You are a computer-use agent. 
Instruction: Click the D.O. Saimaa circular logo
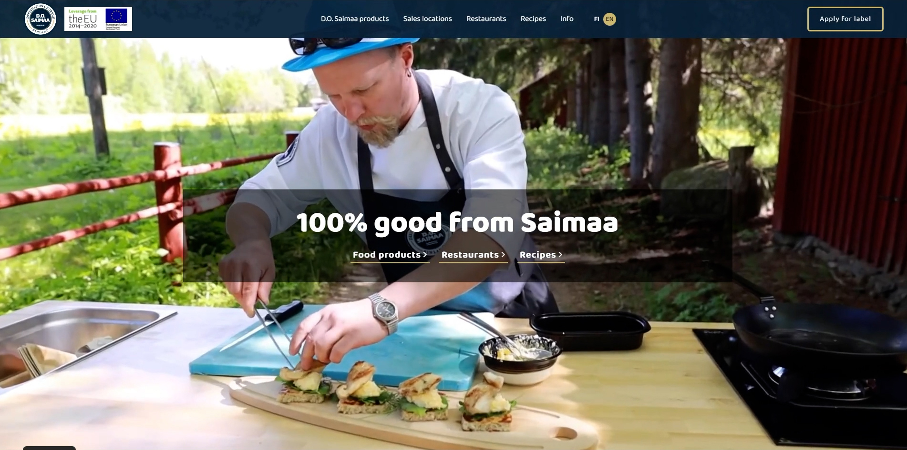click(x=41, y=19)
